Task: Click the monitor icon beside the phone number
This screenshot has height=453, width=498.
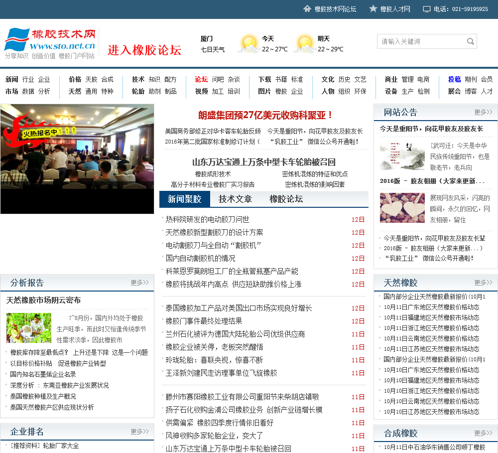Action: [427, 9]
